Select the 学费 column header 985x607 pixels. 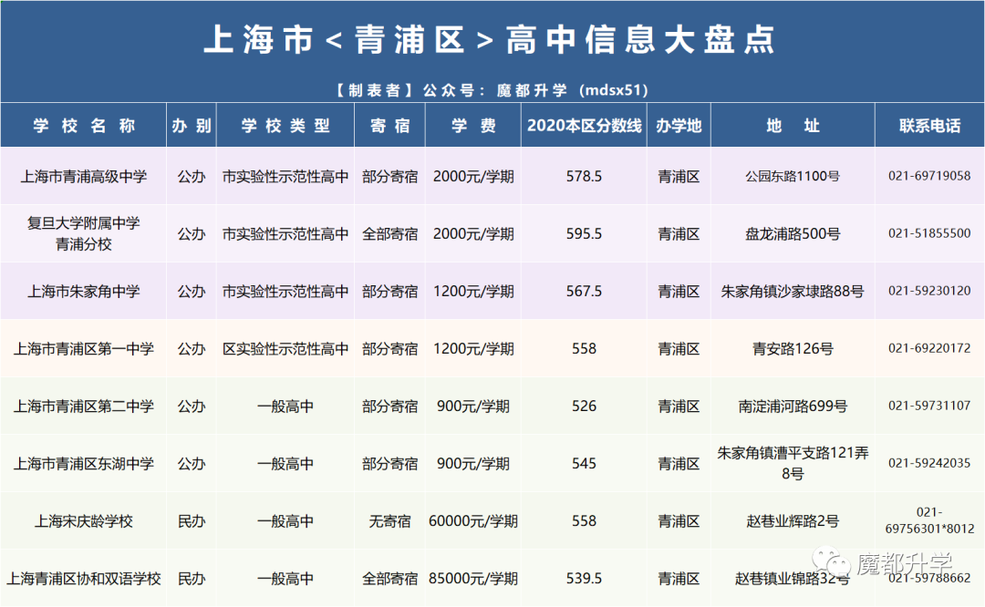(473, 126)
